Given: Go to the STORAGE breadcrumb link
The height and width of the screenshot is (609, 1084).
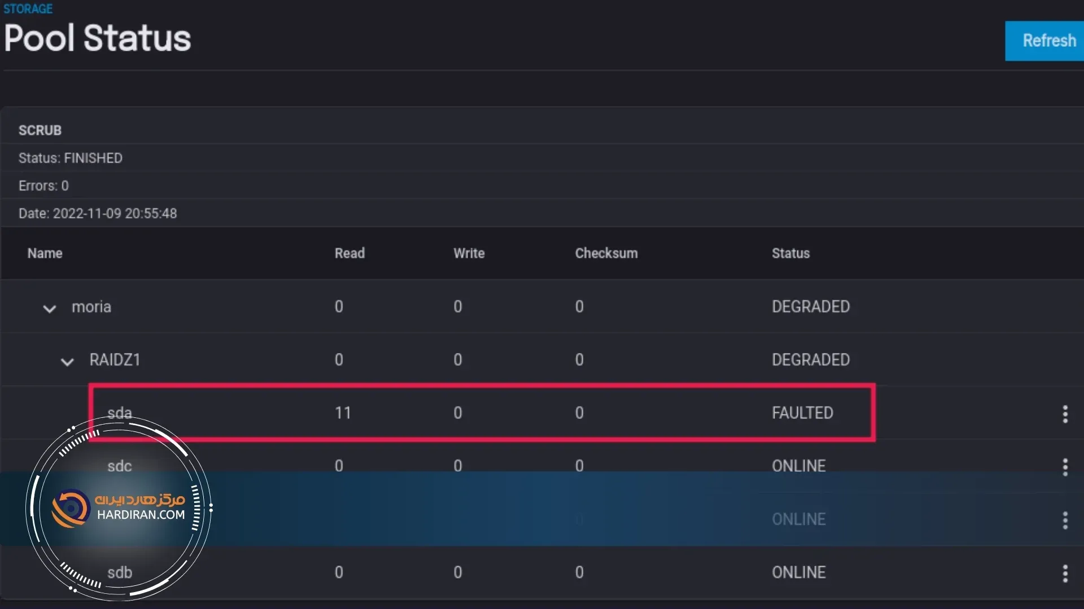Looking at the screenshot, I should pos(28,9).
